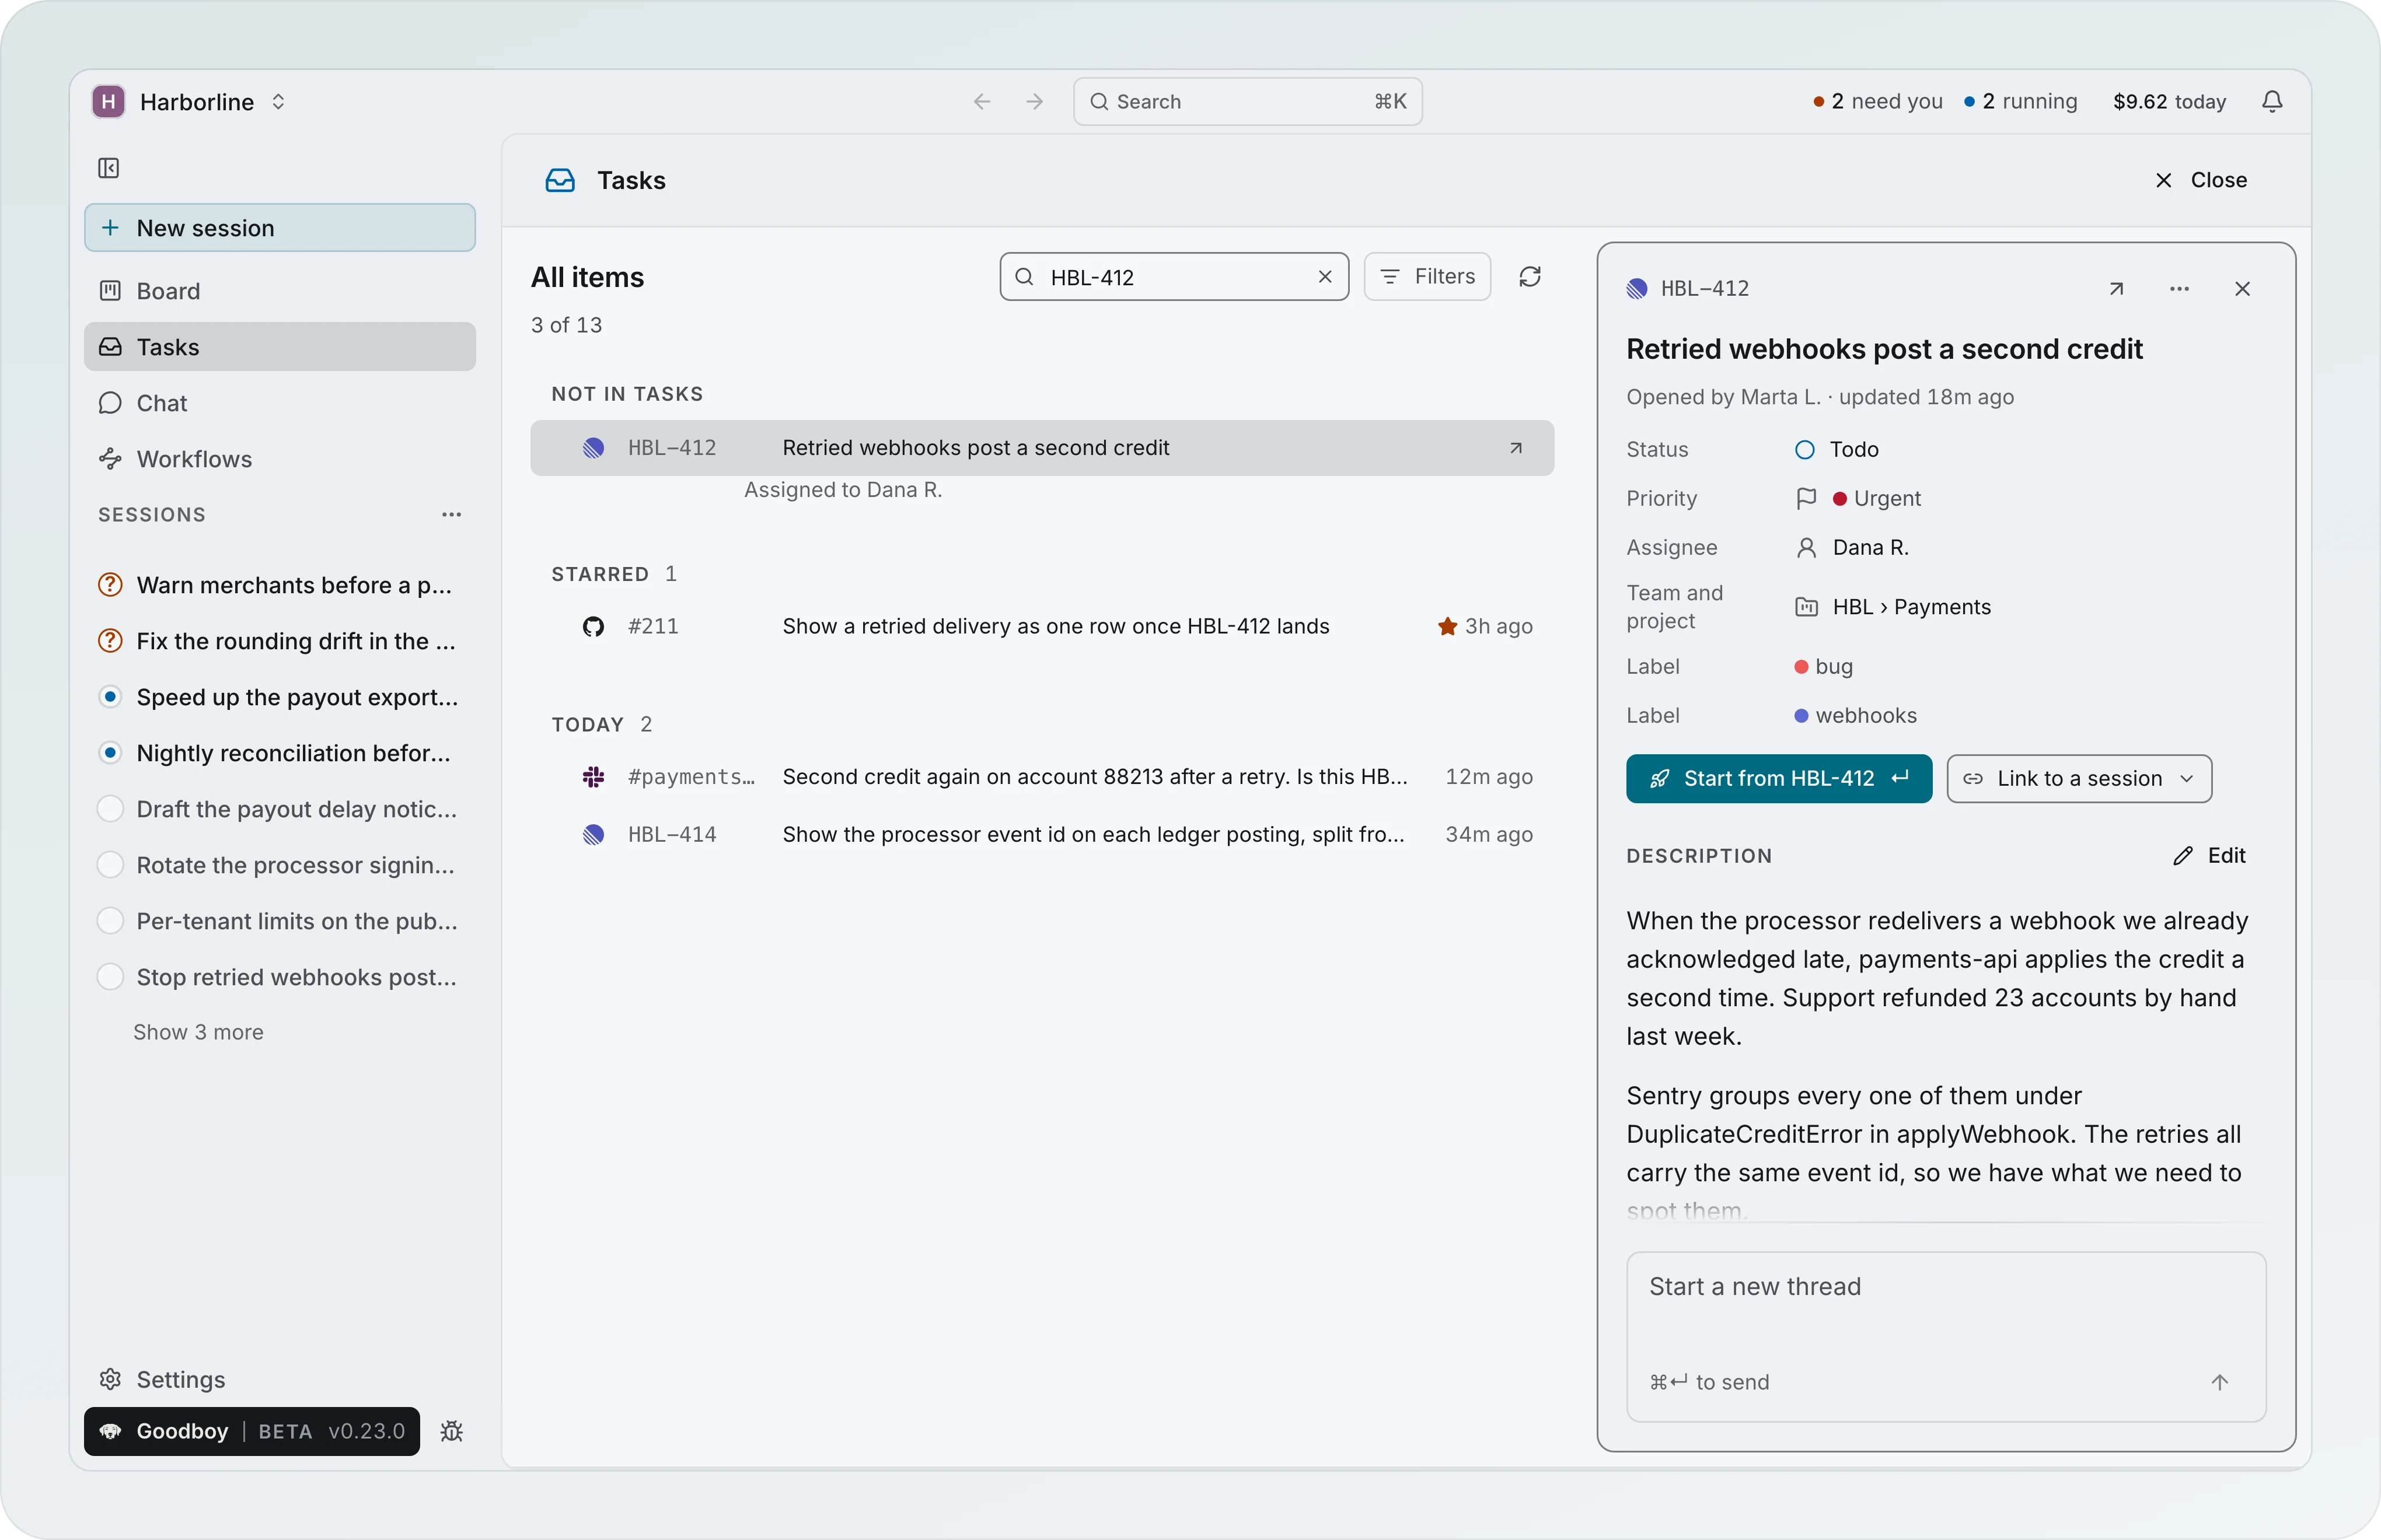The width and height of the screenshot is (2381, 1540).
Task: Go back with the left arrow
Action: [x=982, y=101]
